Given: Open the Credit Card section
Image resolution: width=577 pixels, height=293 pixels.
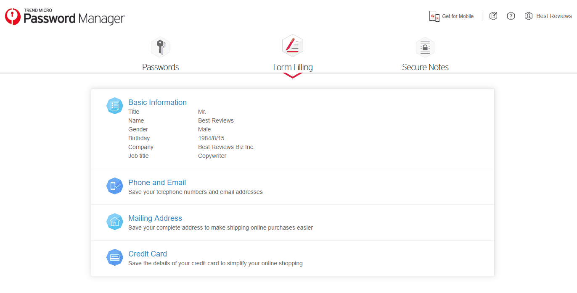Looking at the screenshot, I should [x=148, y=254].
